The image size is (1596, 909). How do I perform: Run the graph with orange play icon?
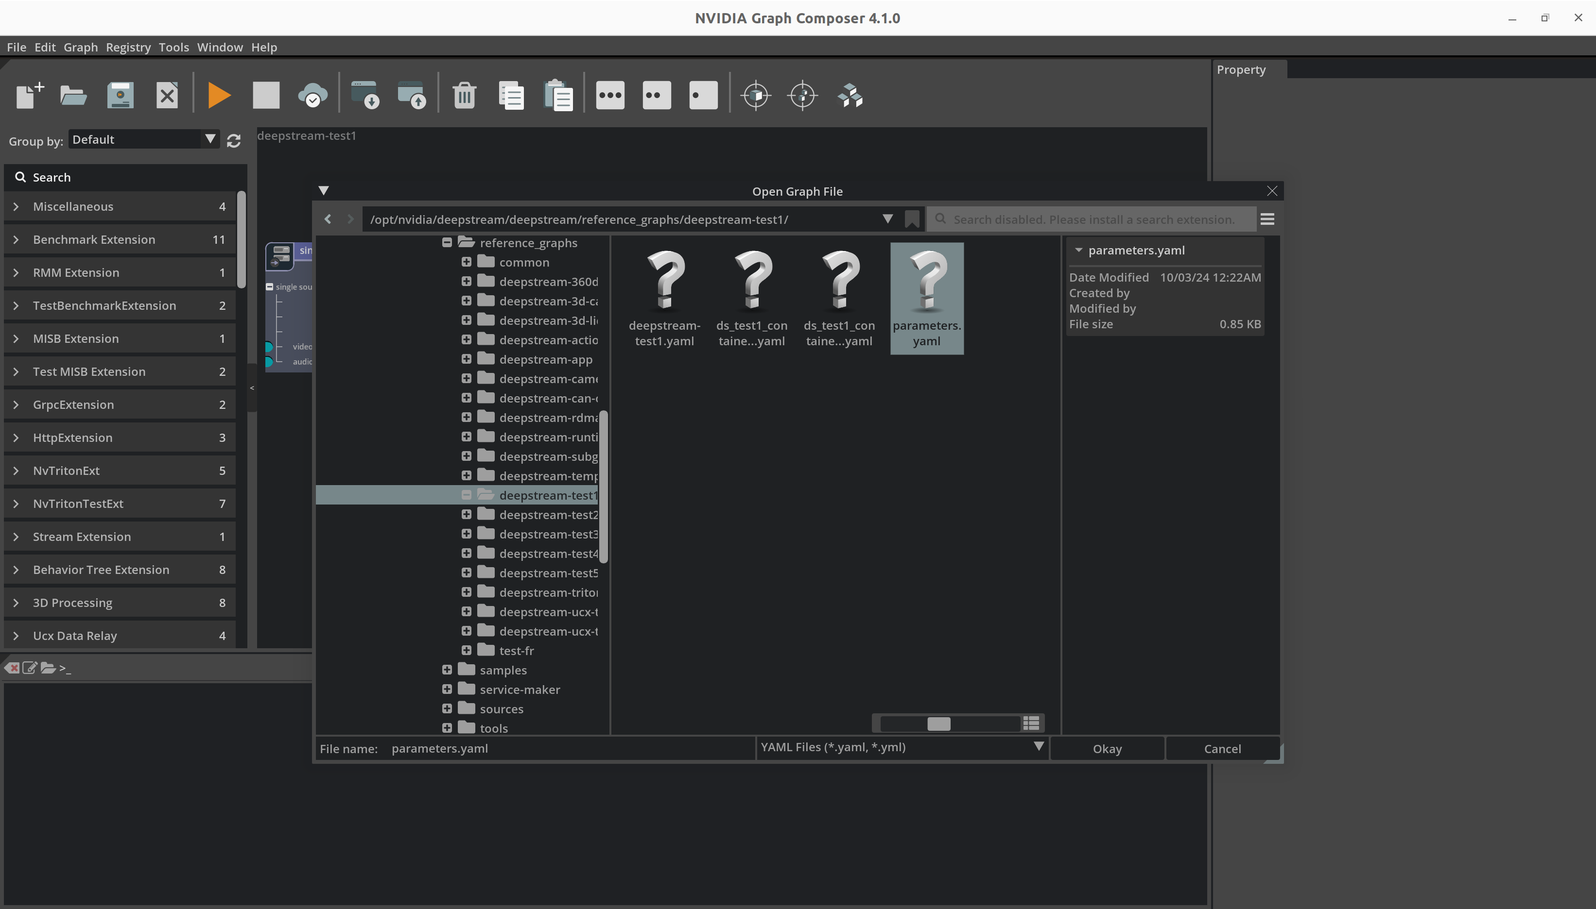[219, 96]
